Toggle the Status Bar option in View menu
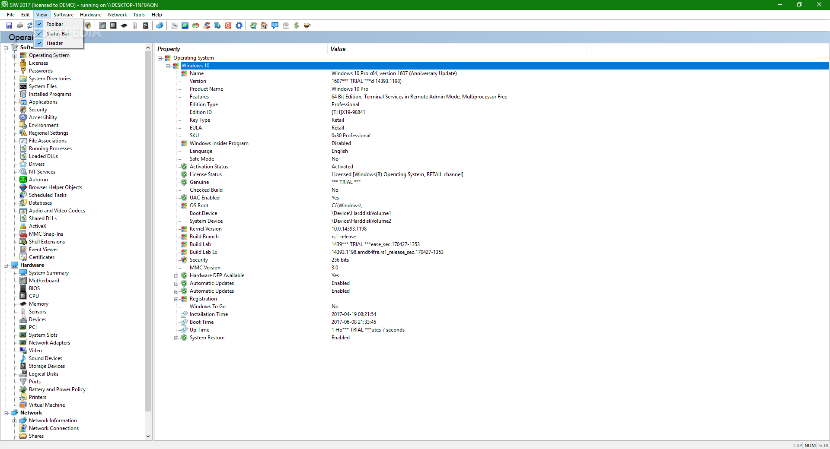Viewport: 830px width, 449px height. [x=59, y=34]
